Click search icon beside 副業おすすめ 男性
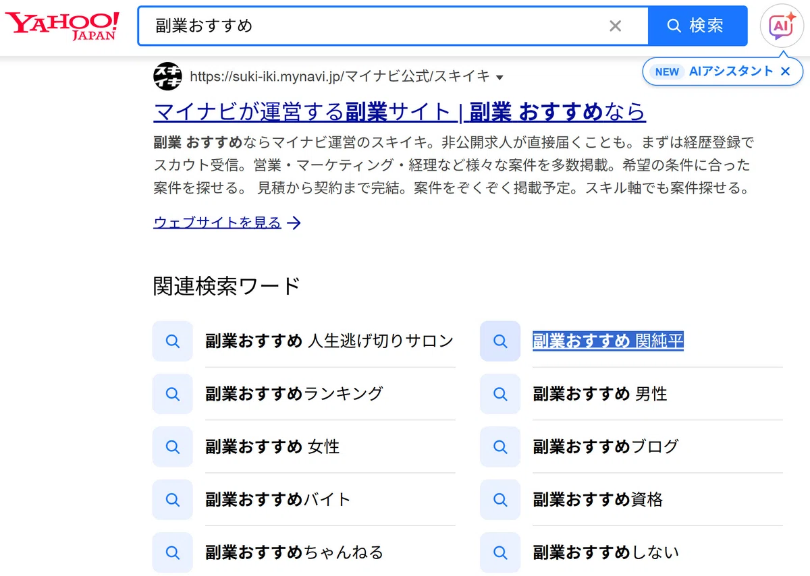Viewport: 810px width, 576px height. (x=500, y=394)
